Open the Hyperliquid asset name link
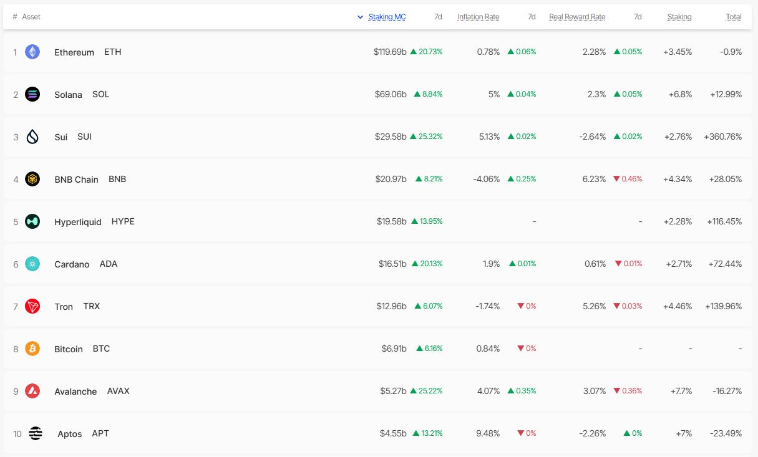This screenshot has width=758, height=457. [x=78, y=222]
